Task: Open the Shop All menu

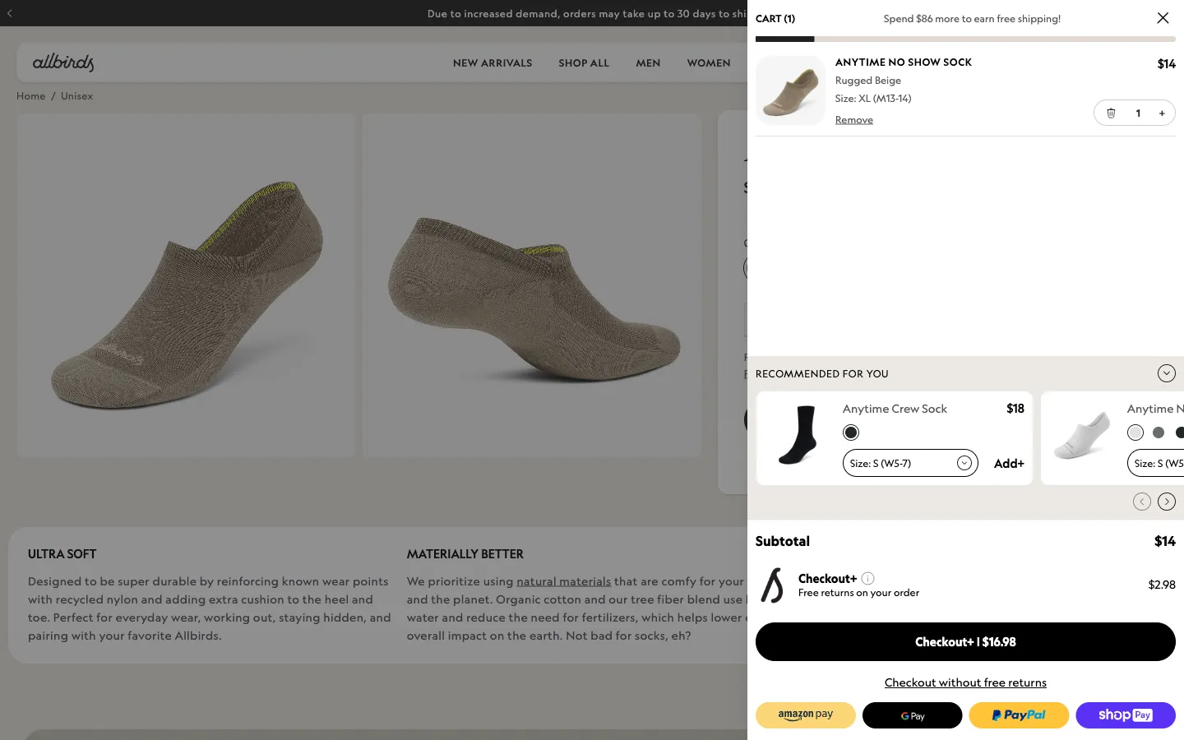Action: (x=584, y=63)
